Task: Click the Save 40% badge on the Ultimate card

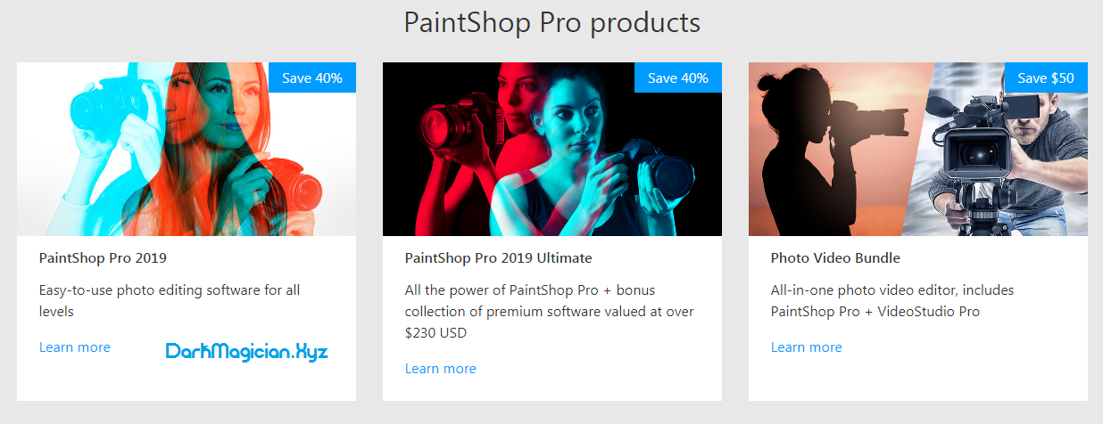Action: point(678,77)
